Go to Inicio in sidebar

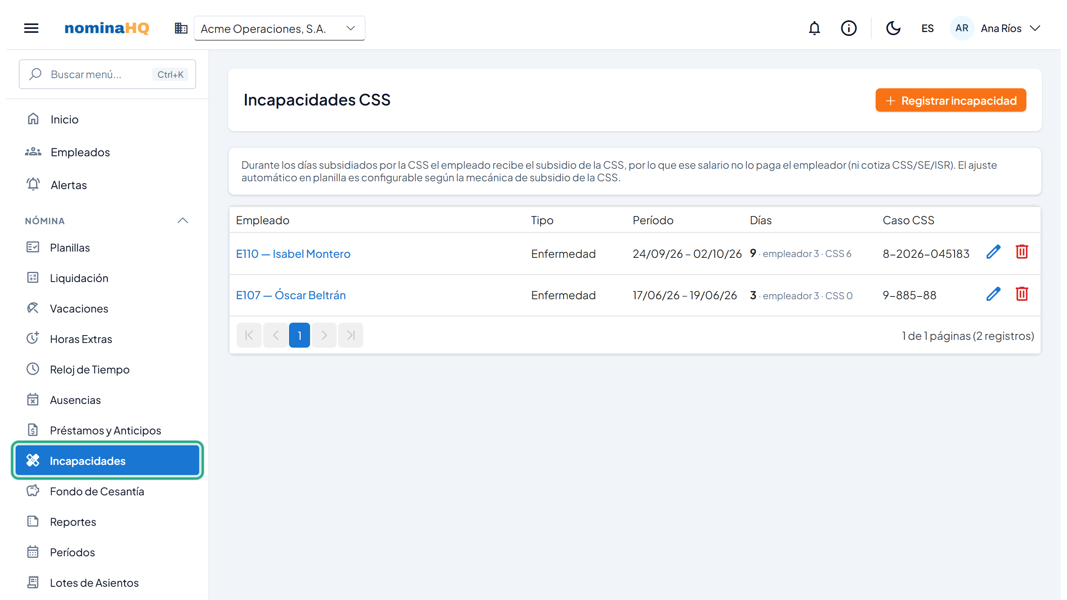pos(107,120)
